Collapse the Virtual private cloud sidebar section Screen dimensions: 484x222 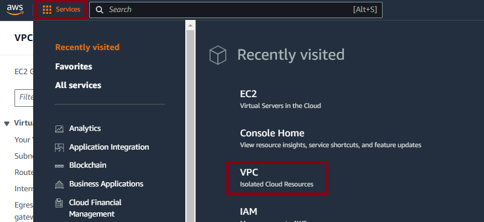7,124
